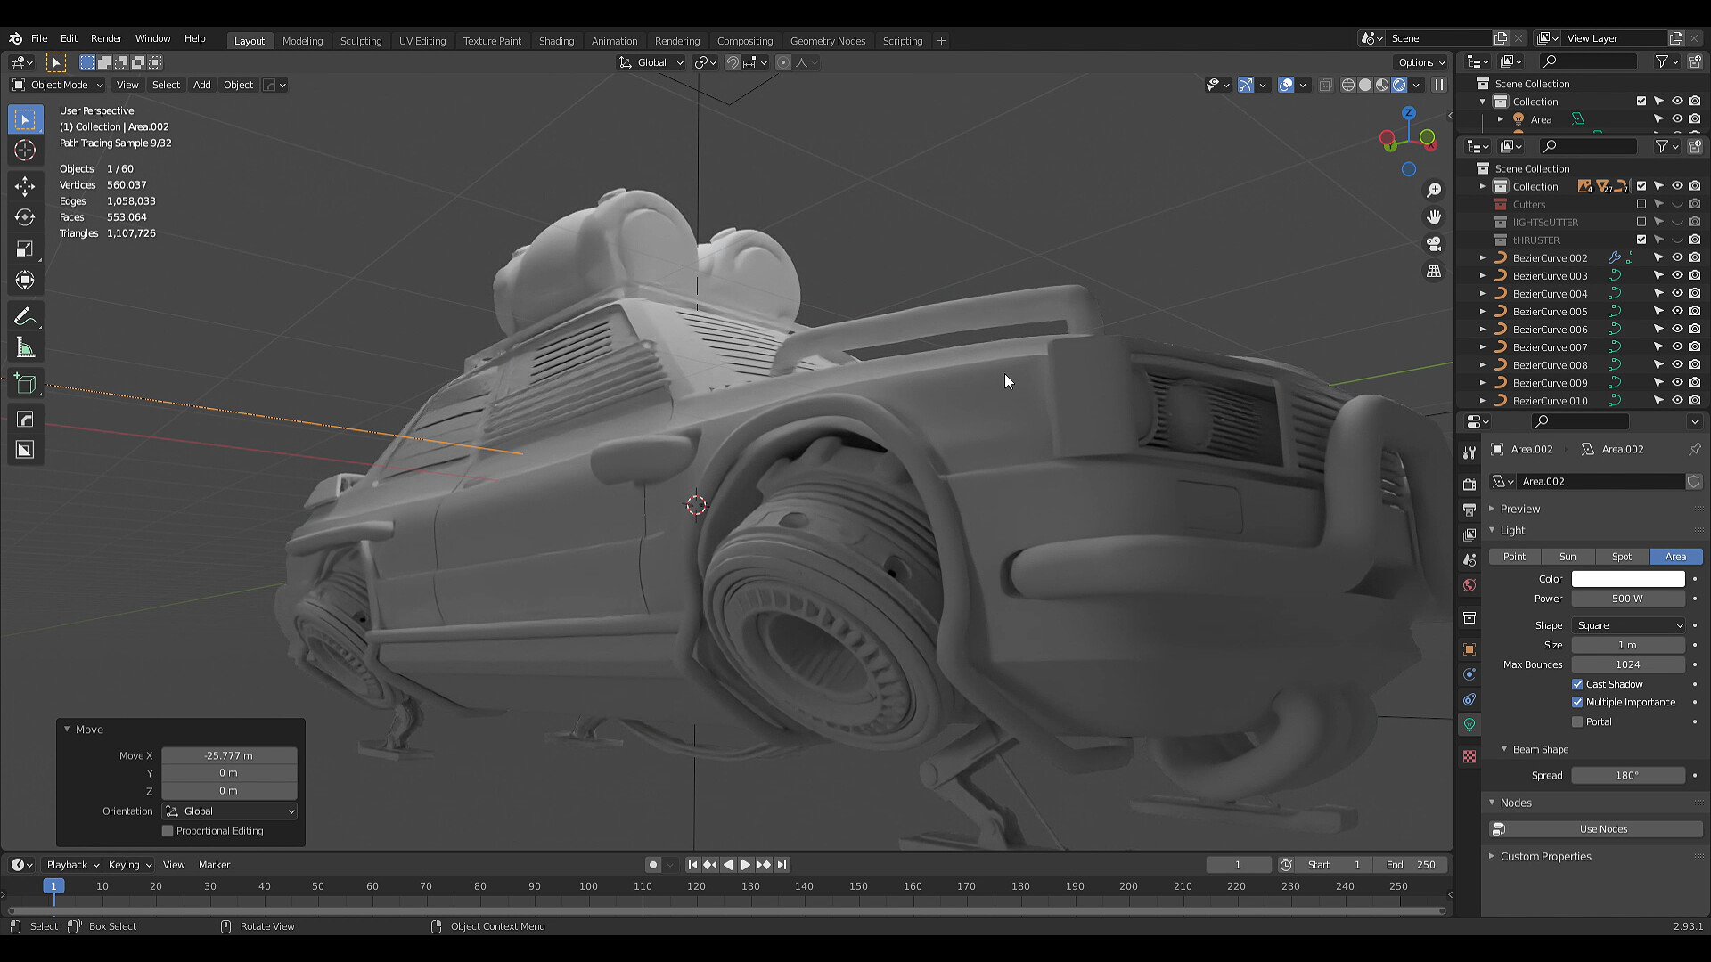Switch to perspective/orthographic grid icon
Viewport: 1711px width, 962px height.
coord(1434,271)
